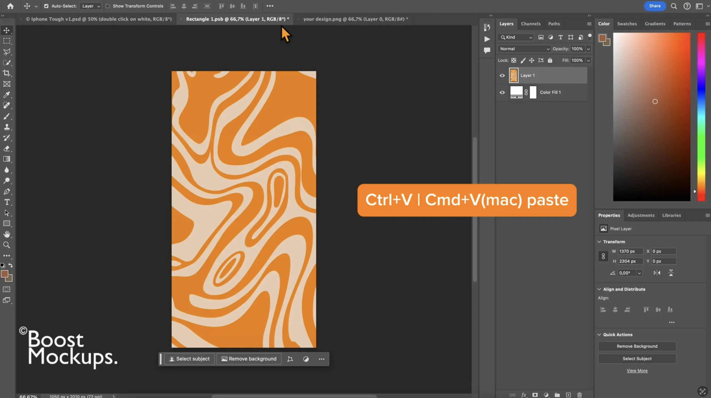The image size is (711, 398).
Task: Open the Auto-Select Layer dropdown
Action: [91, 6]
